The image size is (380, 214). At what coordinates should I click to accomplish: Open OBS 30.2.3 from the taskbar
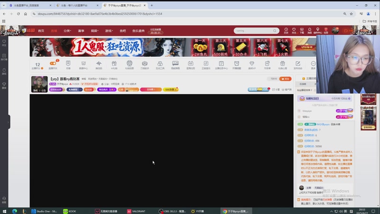tap(171, 211)
